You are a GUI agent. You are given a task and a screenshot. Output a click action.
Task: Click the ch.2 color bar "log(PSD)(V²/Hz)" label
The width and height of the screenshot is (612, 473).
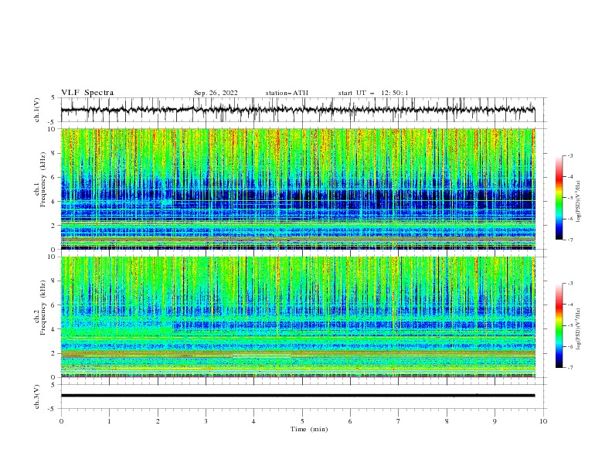[579, 329]
